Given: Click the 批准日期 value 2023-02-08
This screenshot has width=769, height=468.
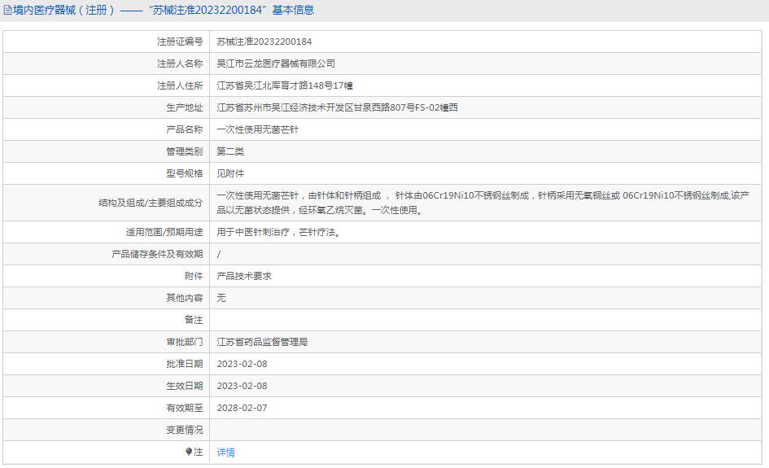Looking at the screenshot, I should click(242, 364).
